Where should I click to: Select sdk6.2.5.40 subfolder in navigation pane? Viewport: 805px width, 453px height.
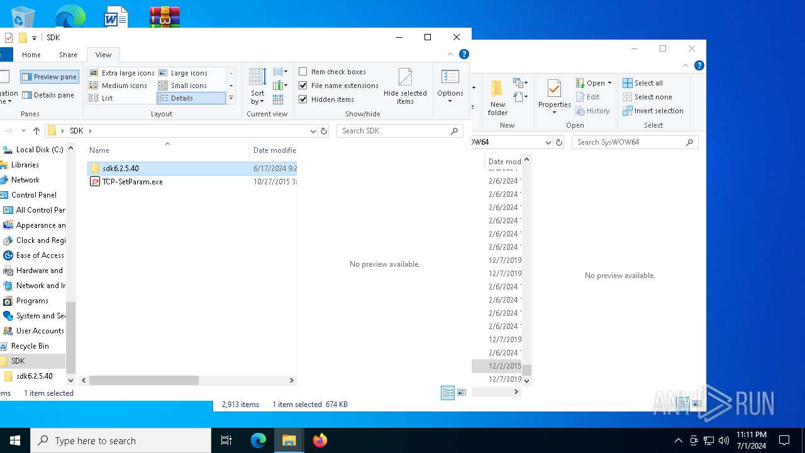point(34,376)
